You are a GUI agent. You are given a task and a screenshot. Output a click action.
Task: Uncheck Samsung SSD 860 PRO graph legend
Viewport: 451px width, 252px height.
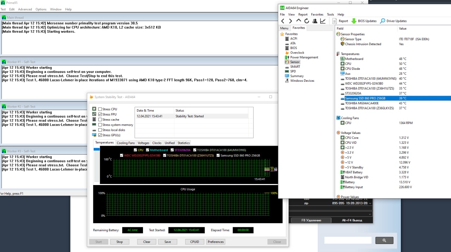pos(218,155)
